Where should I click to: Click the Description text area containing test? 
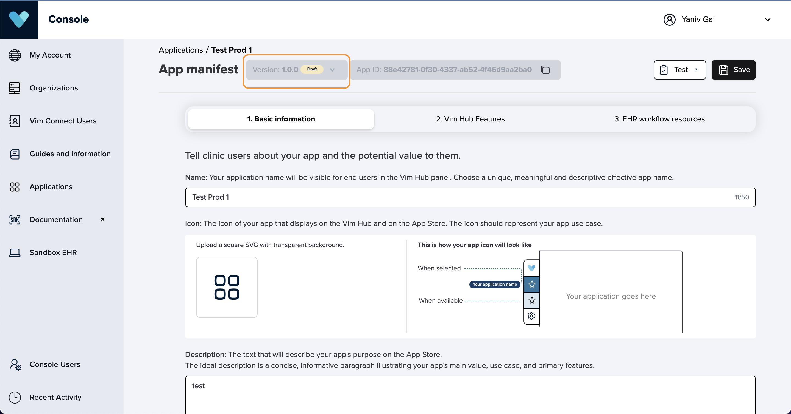coord(470,395)
